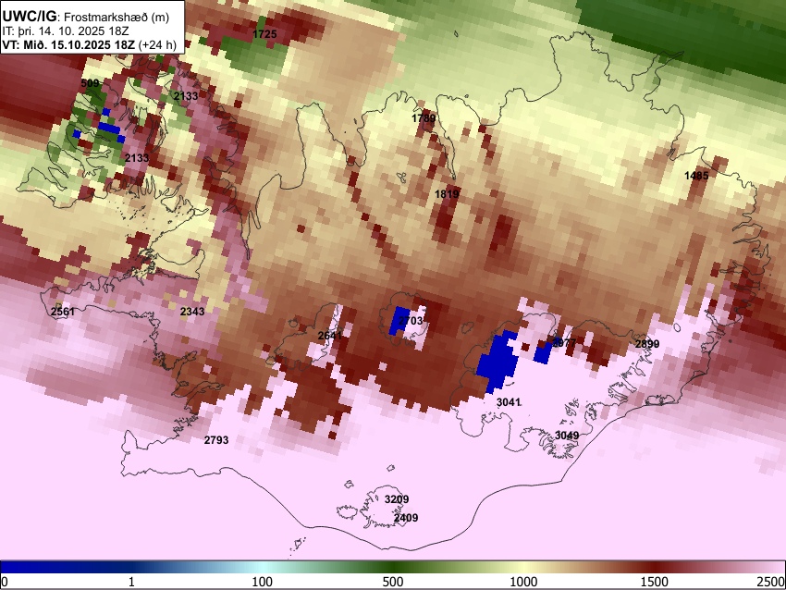Screen dimensions: 786x590
Task: Click the 1819 elevation label
Action: [447, 194]
